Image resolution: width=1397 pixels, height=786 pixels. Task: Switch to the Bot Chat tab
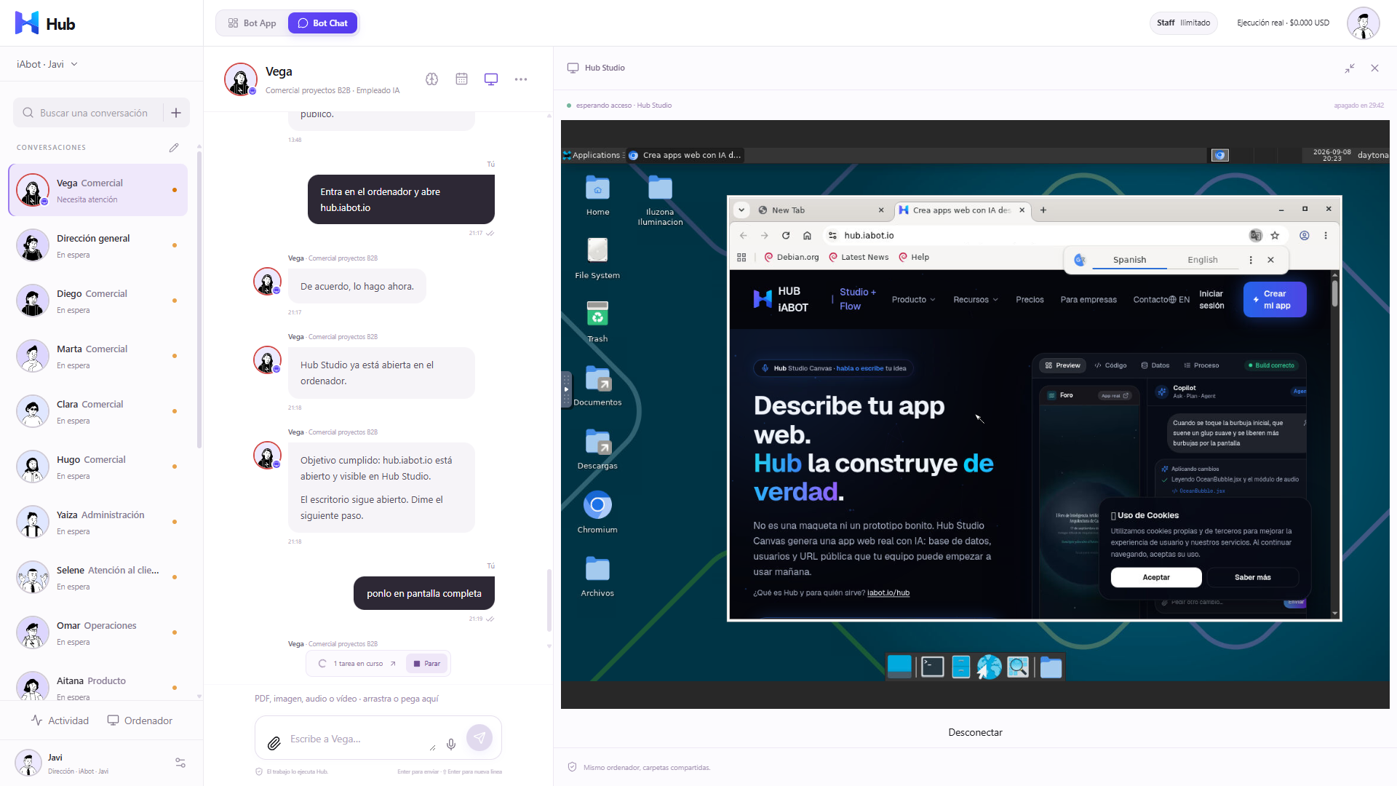322,23
